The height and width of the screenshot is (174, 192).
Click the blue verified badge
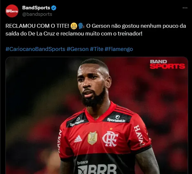pyautogui.click(x=54, y=8)
